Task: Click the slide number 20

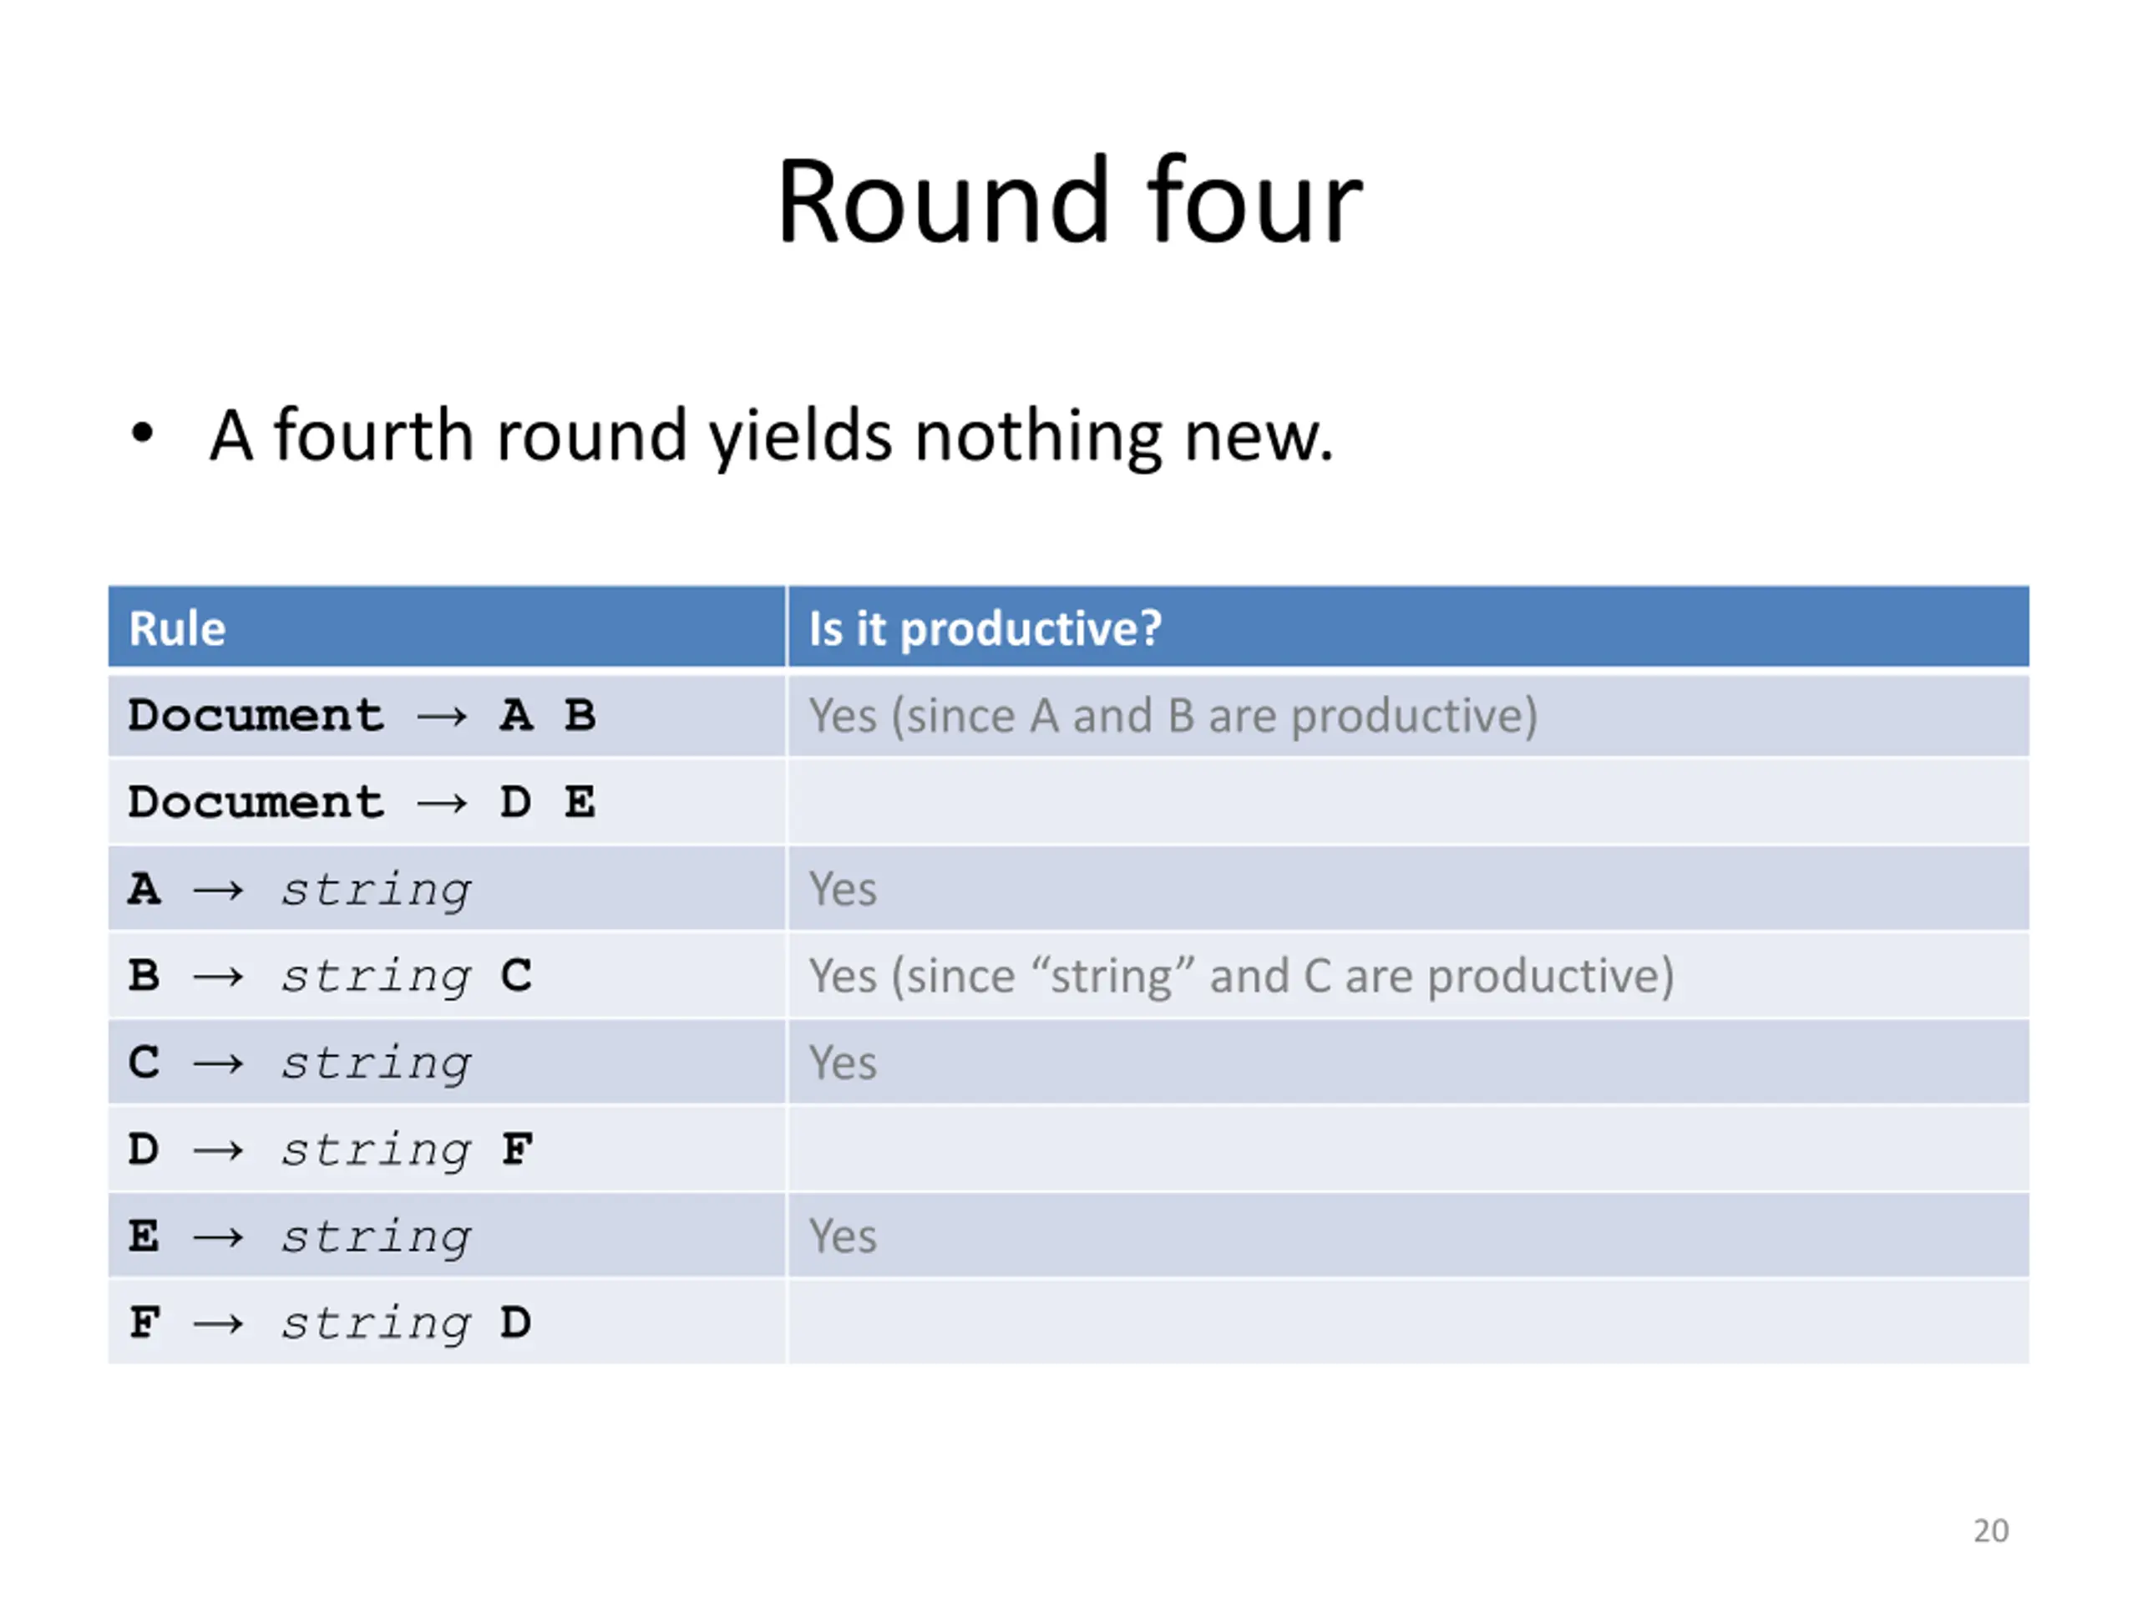Action: 1990,1531
